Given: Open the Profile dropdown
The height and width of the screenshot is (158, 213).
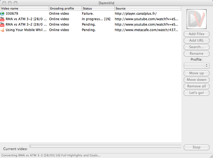Looking at the screenshot, I should tap(196, 66).
